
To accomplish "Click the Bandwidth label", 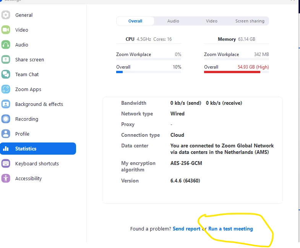I will click(134, 103).
